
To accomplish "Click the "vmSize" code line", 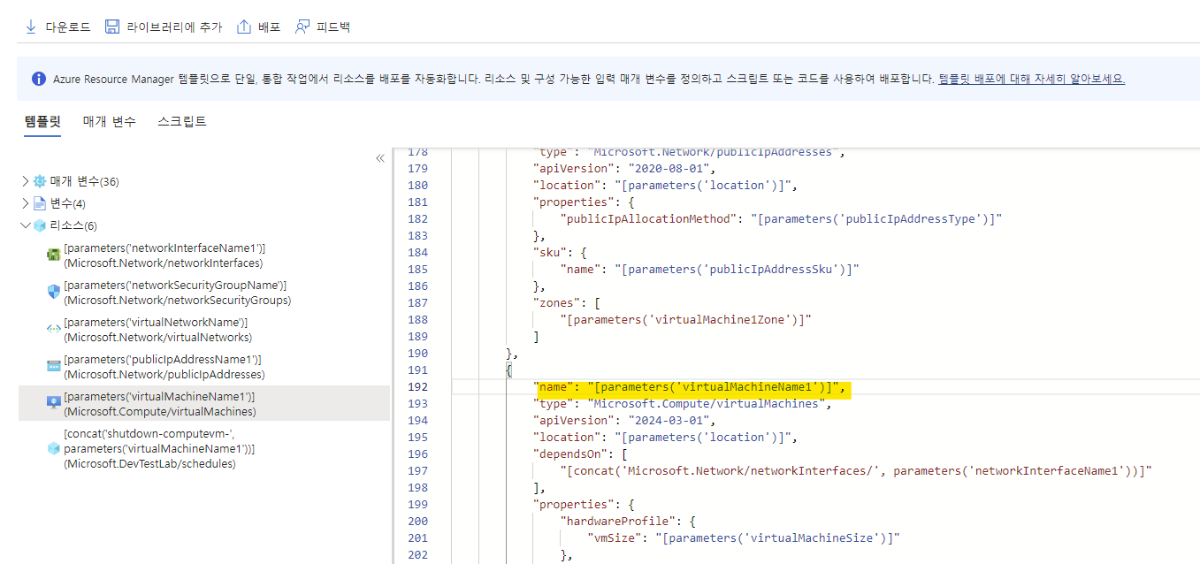I will coord(744,537).
